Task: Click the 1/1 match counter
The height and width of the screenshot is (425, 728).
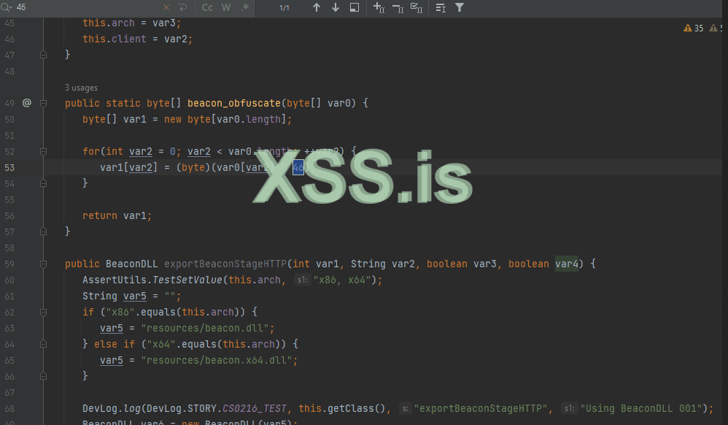Action: tap(284, 8)
